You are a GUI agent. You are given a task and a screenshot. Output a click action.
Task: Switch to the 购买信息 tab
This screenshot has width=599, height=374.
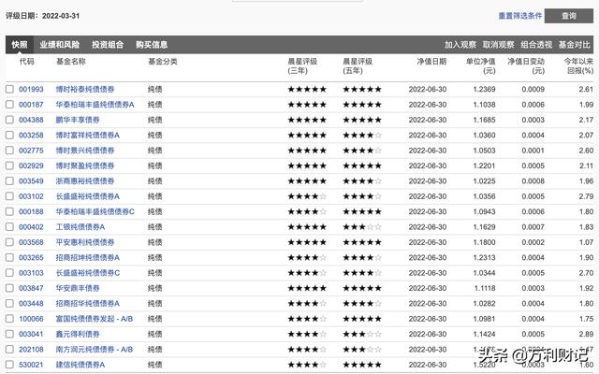152,45
